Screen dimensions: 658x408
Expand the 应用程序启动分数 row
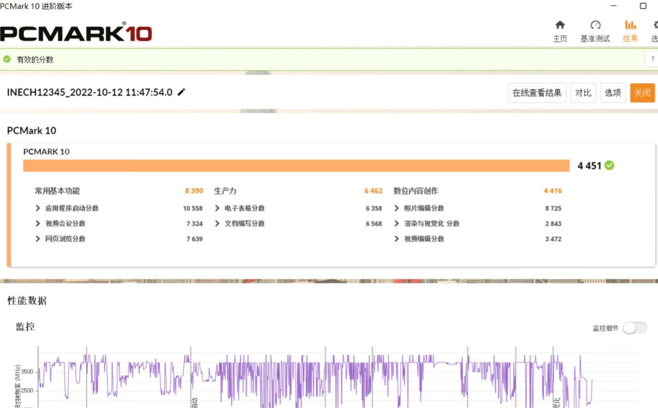coord(38,208)
